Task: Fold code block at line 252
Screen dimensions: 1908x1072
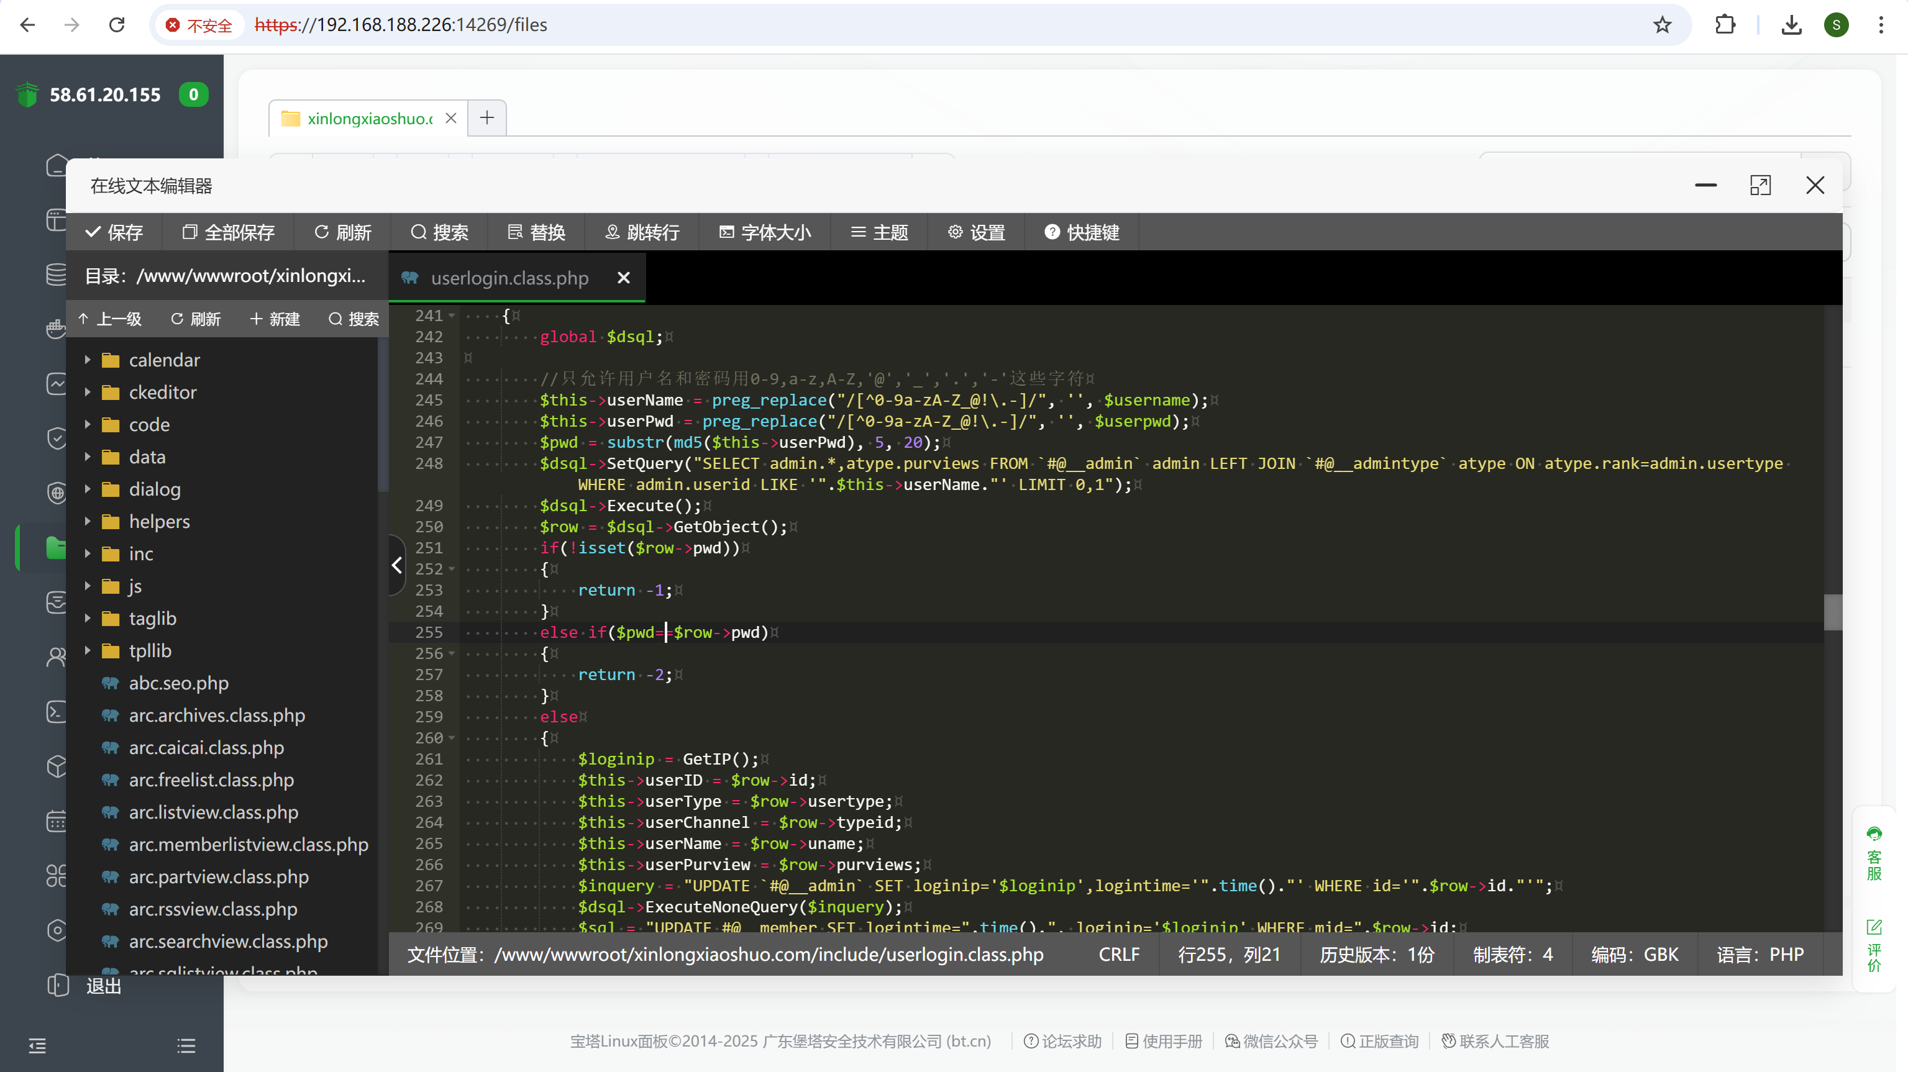Action: [x=452, y=570]
